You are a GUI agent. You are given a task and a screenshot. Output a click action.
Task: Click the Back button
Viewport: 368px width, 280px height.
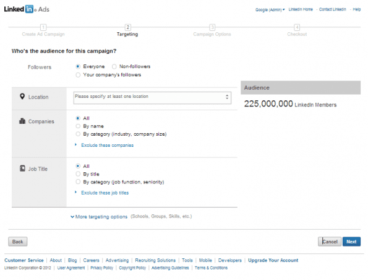point(17,242)
